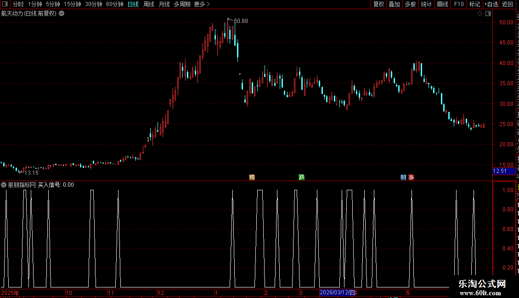Image resolution: width=519 pixels, height=298 pixels.
Task: Click the 财 financial report marker
Action: pos(403,177)
